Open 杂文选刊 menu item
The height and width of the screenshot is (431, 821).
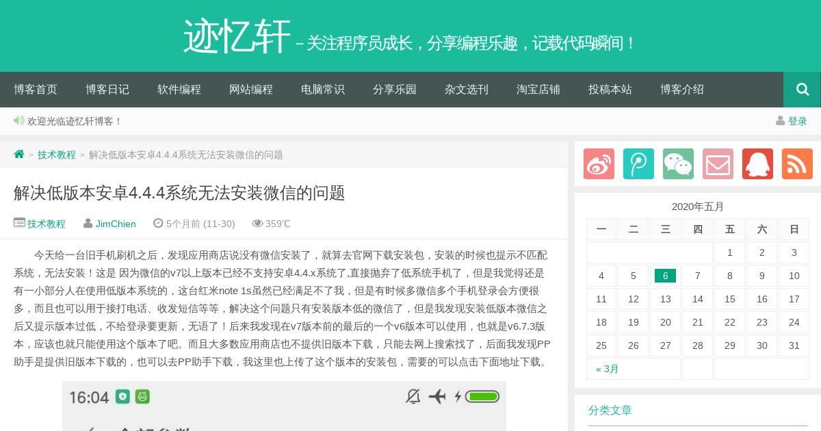[x=467, y=90]
